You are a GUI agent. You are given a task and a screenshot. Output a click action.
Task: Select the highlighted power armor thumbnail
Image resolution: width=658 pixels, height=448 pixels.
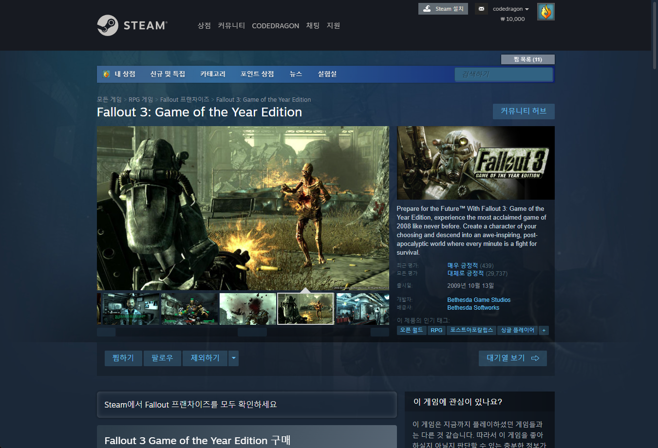pos(306,309)
